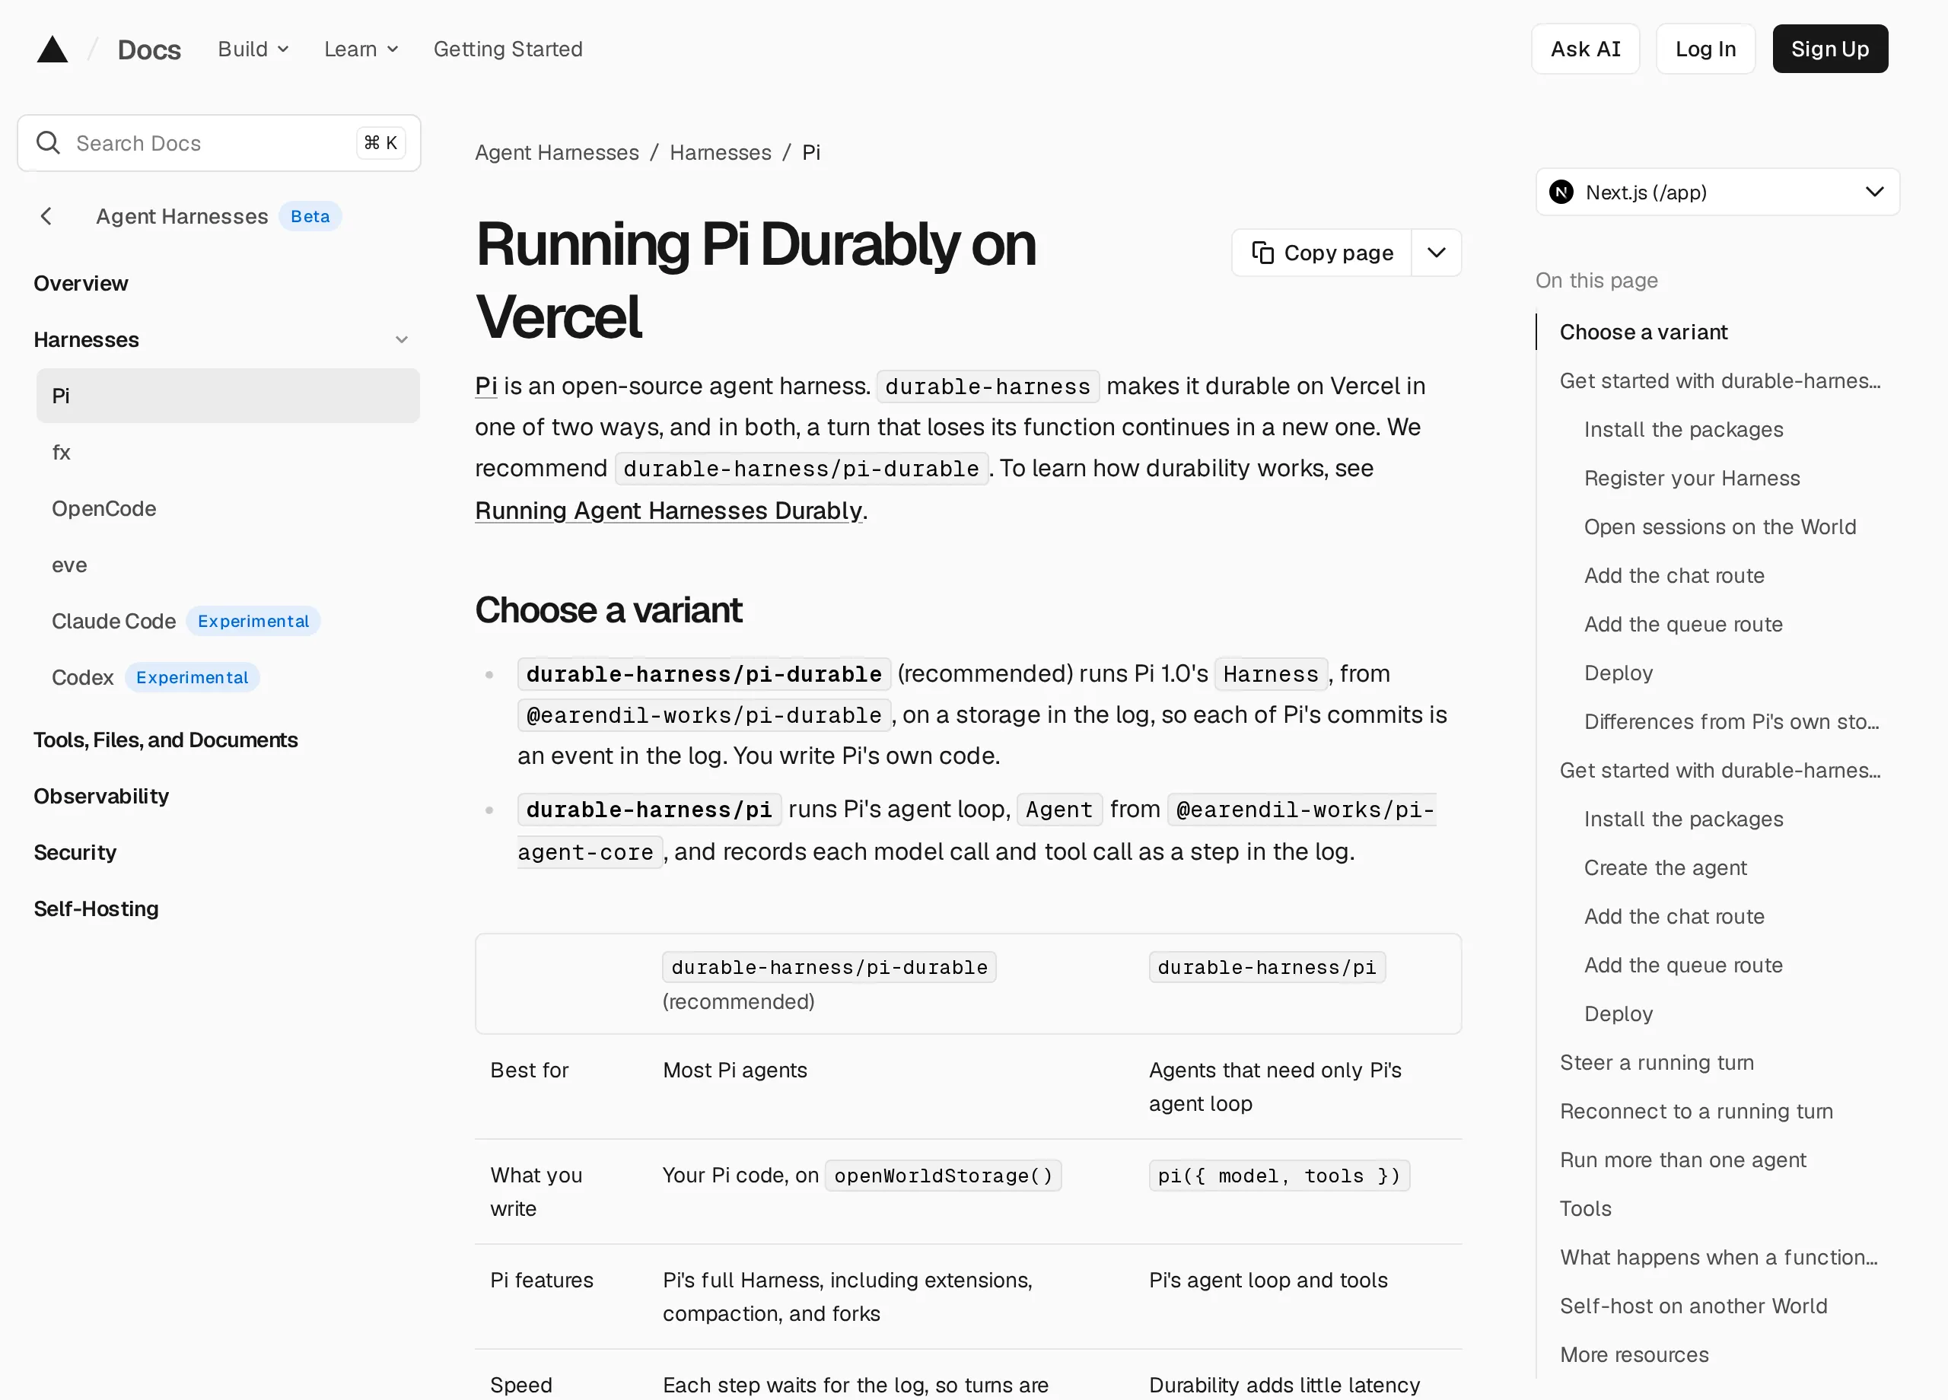Viewport: 1948px width, 1400px height.
Task: Click the Sign Up button
Action: coord(1829,49)
